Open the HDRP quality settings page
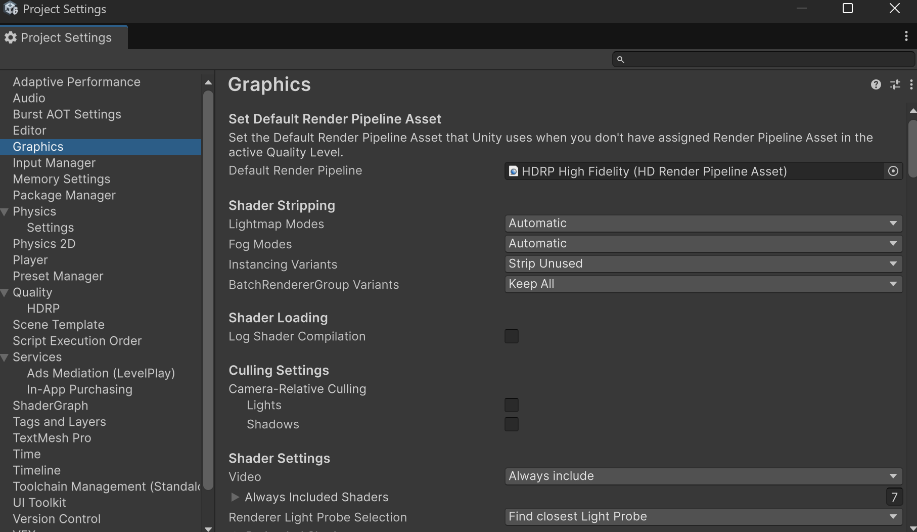Image resolution: width=917 pixels, height=532 pixels. pyautogui.click(x=43, y=308)
